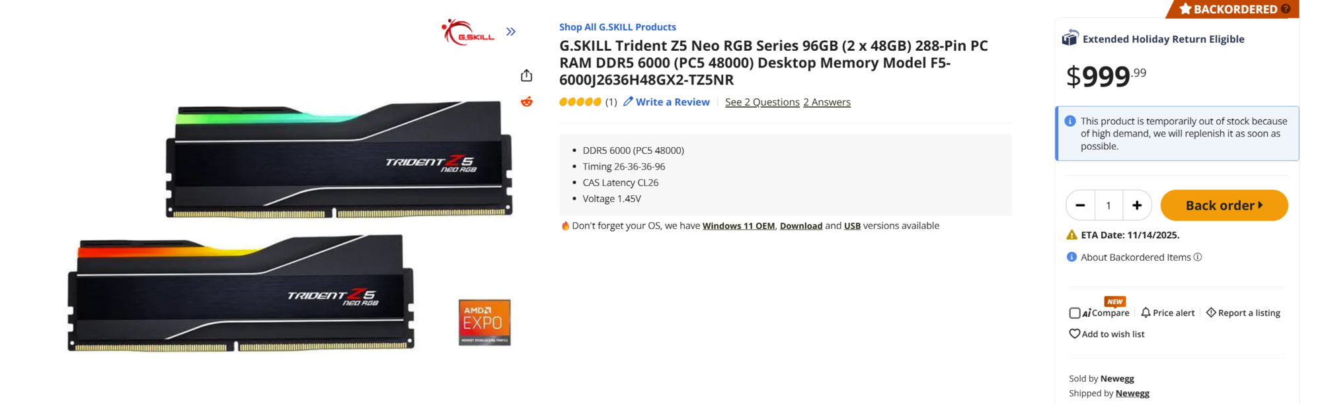
Task: Click the Price alert bell icon
Action: click(1146, 313)
